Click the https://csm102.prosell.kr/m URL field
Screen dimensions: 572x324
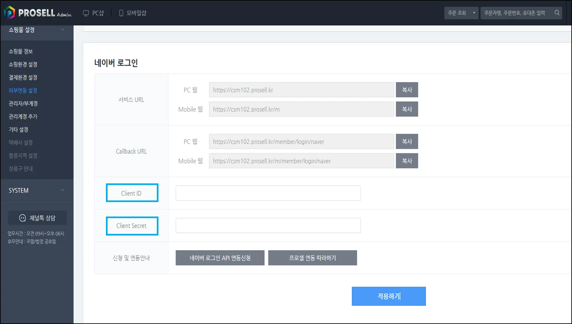(301, 109)
